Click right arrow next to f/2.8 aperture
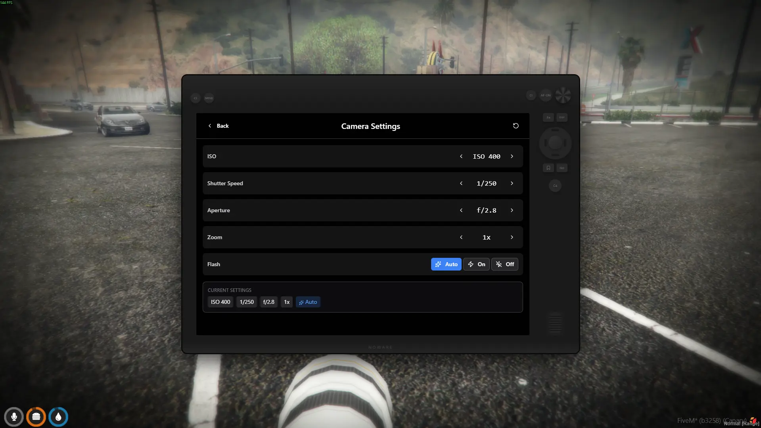761x428 pixels. (x=512, y=210)
